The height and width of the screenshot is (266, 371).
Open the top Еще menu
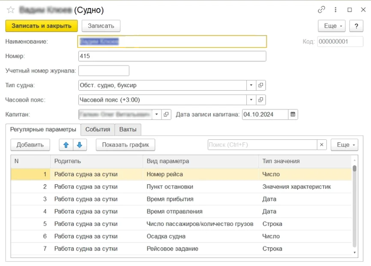332,26
